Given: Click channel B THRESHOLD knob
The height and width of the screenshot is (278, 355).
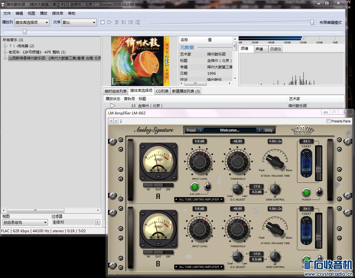Looking at the screenshot, I should pos(237,229).
